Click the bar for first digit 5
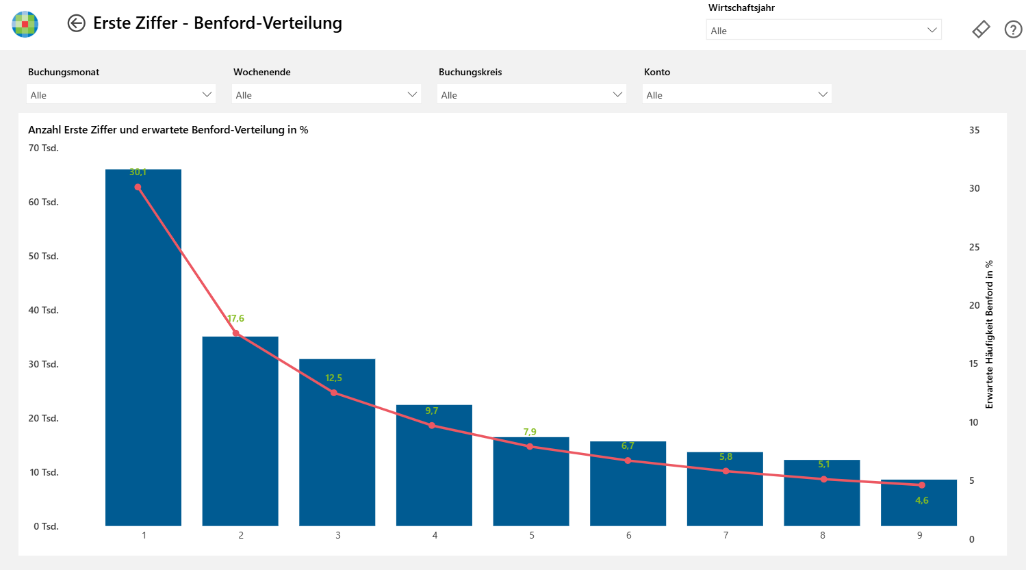The width and height of the screenshot is (1026, 570). click(531, 482)
